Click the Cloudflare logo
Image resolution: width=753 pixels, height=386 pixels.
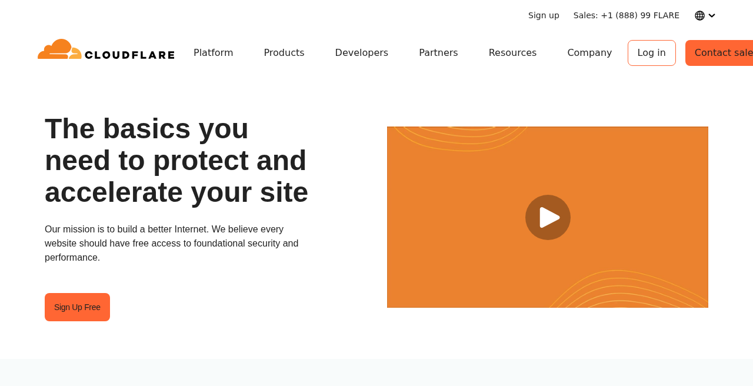click(106, 49)
